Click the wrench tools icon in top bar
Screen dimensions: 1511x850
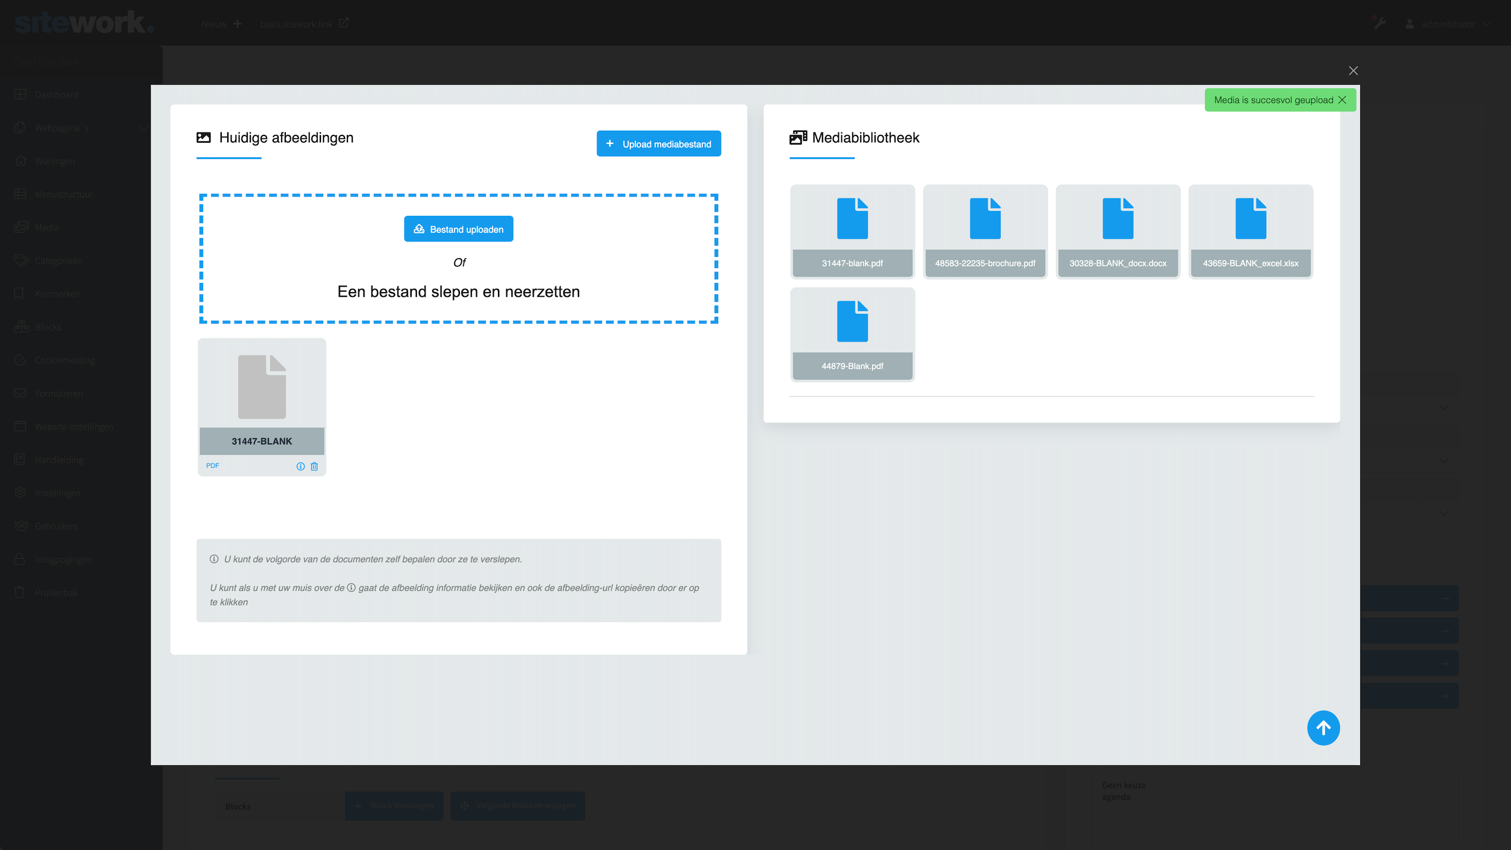tap(1380, 24)
